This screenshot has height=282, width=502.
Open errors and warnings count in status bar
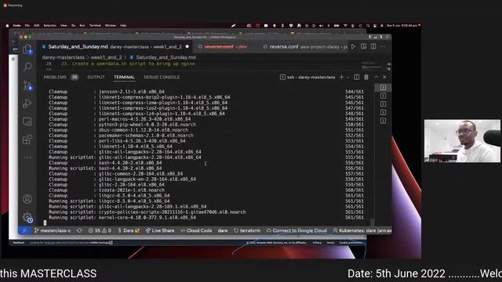[x=100, y=230]
